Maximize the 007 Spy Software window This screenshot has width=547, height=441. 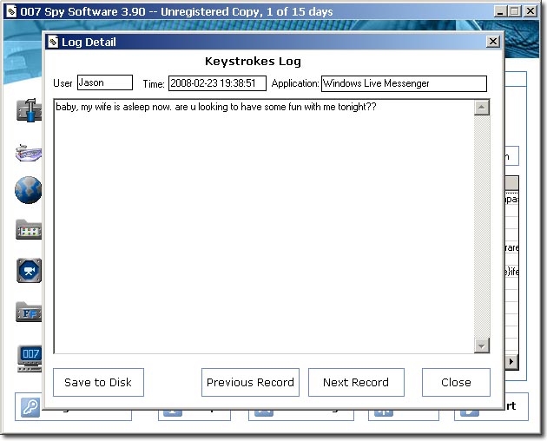[514, 11]
